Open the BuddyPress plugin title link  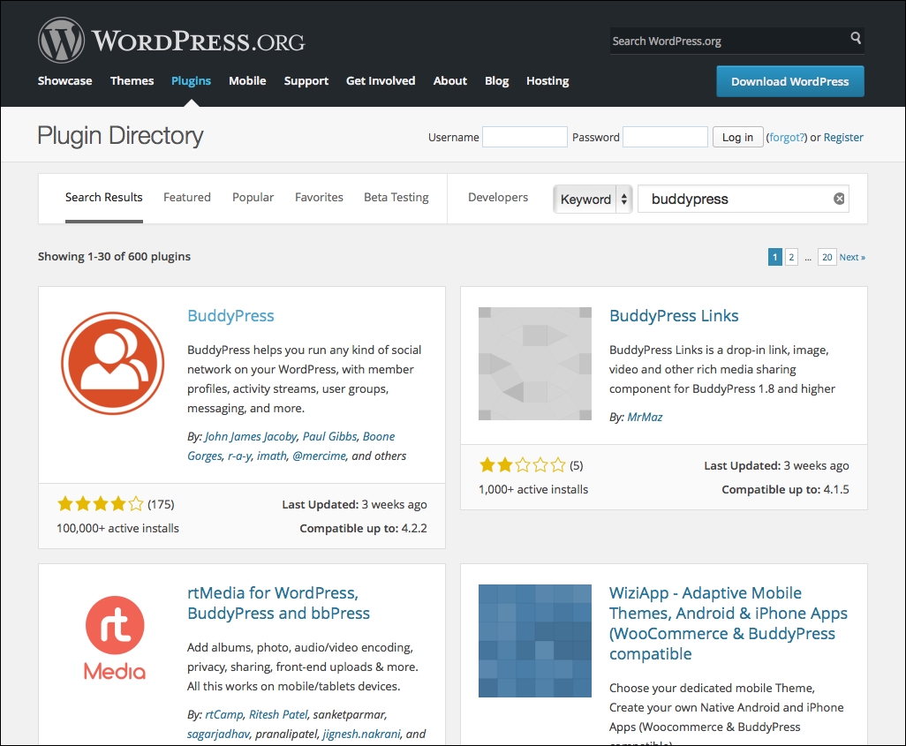pos(230,316)
